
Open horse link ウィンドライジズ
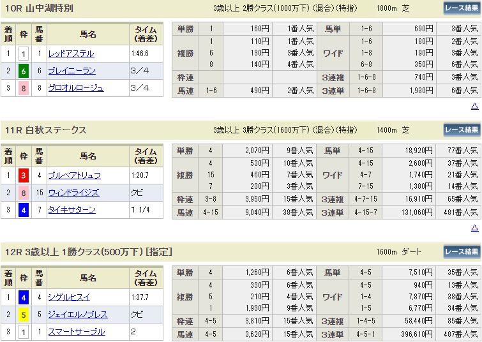[74, 193]
